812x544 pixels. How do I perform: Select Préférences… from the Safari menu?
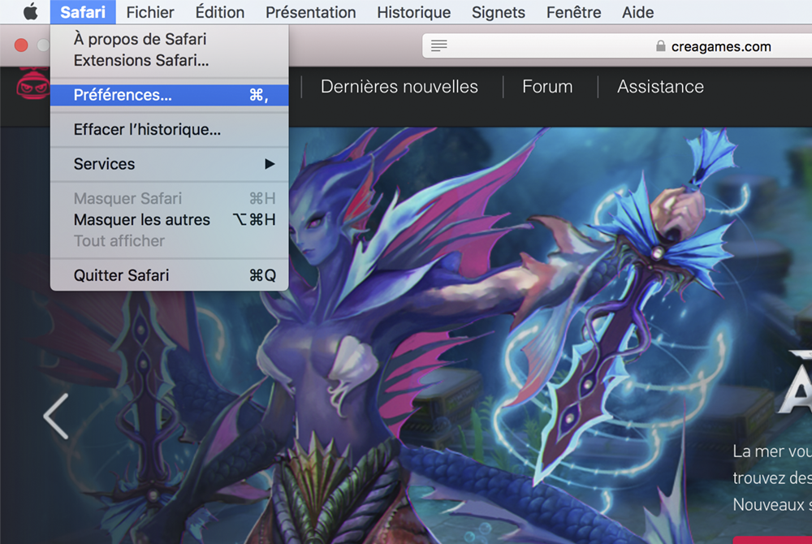[x=169, y=95]
